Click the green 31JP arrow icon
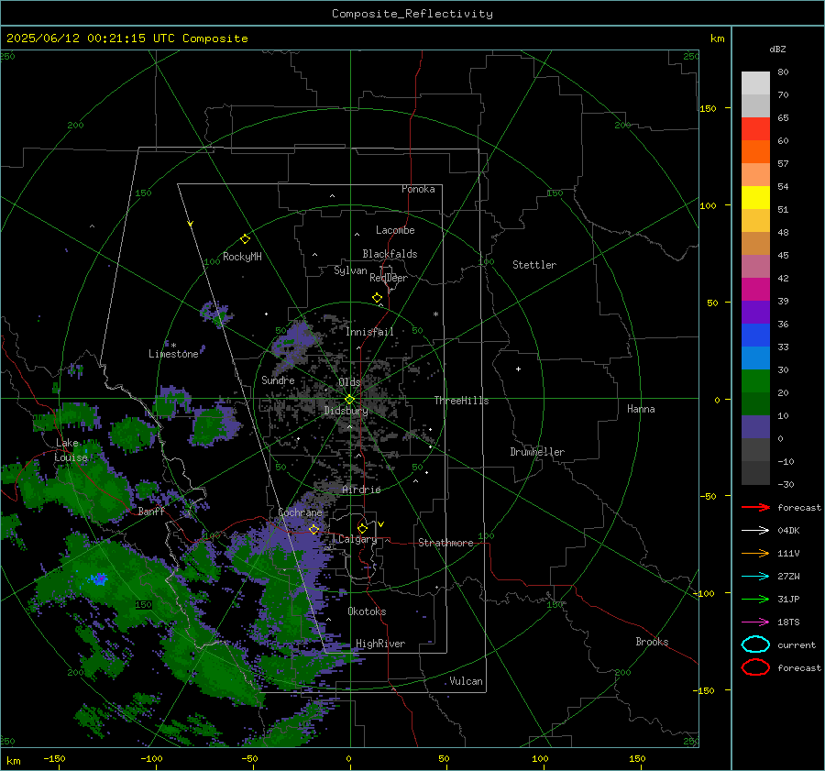The image size is (825, 771). pyautogui.click(x=755, y=599)
